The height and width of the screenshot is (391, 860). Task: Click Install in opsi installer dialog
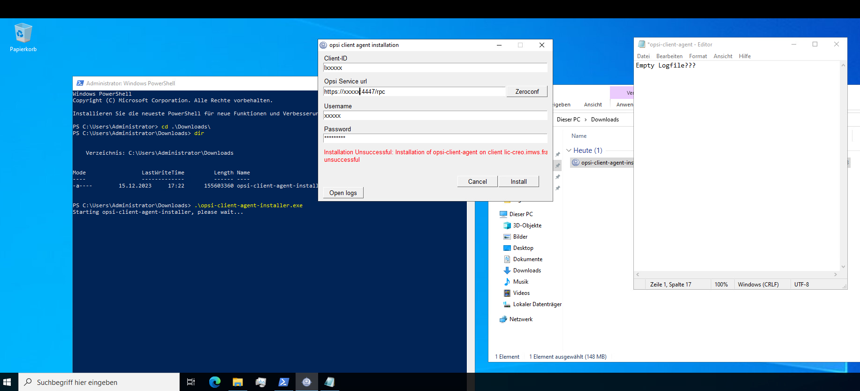pyautogui.click(x=518, y=181)
